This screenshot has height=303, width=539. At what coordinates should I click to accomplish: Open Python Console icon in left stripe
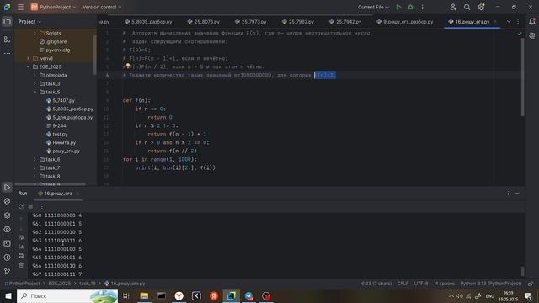click(x=7, y=229)
